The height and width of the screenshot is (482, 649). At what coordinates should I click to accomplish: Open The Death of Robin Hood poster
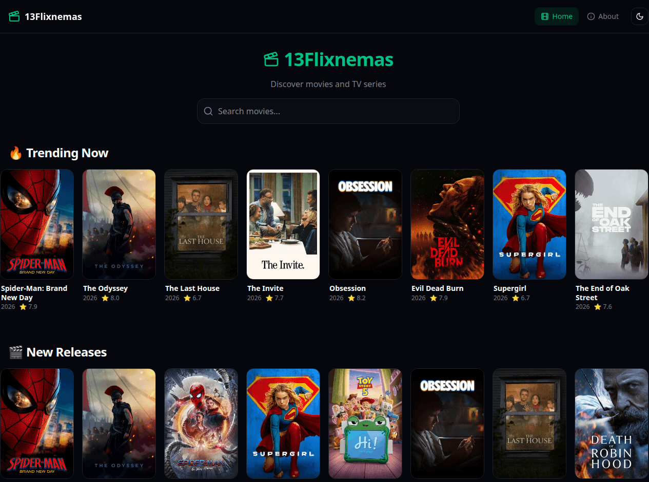(612, 424)
